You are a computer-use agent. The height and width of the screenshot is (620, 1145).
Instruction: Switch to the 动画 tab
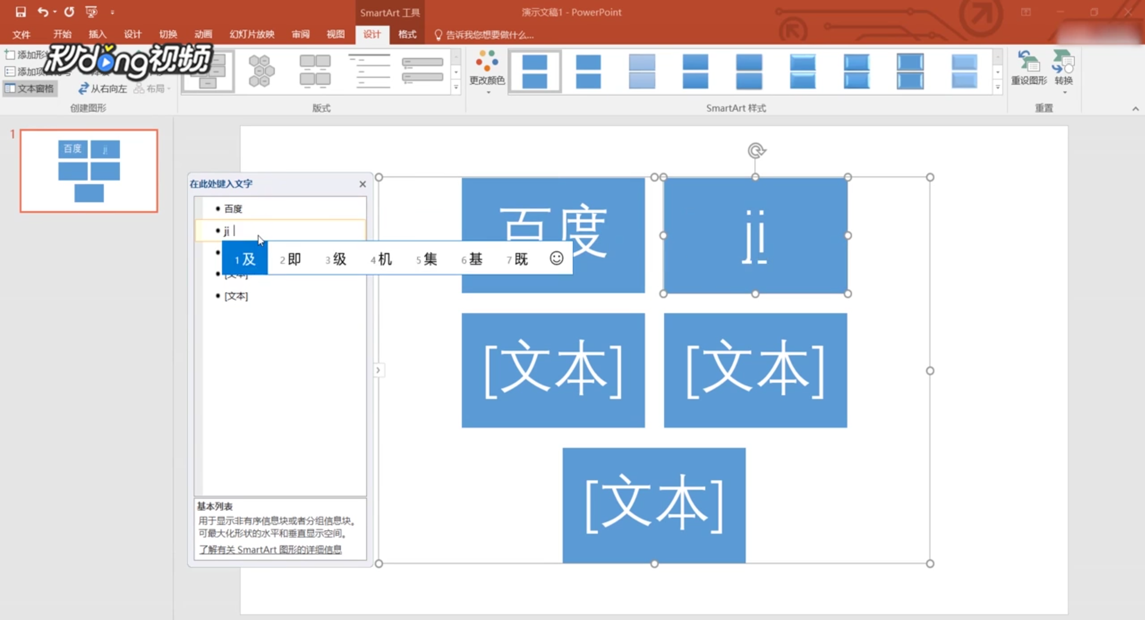pyautogui.click(x=203, y=35)
